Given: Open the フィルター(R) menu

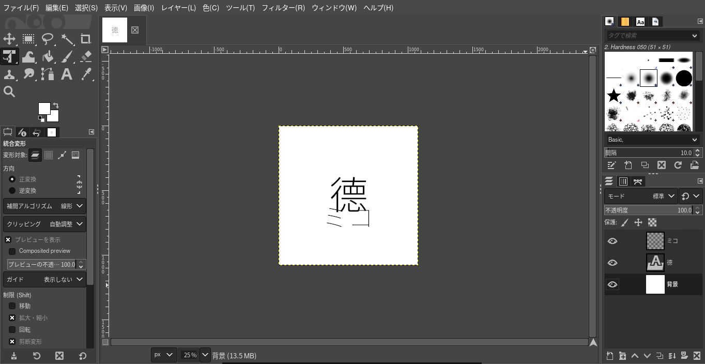Looking at the screenshot, I should pyautogui.click(x=283, y=8).
